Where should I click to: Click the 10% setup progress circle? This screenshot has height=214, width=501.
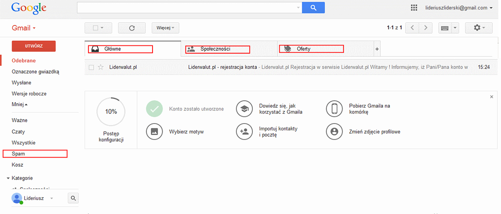(x=111, y=112)
